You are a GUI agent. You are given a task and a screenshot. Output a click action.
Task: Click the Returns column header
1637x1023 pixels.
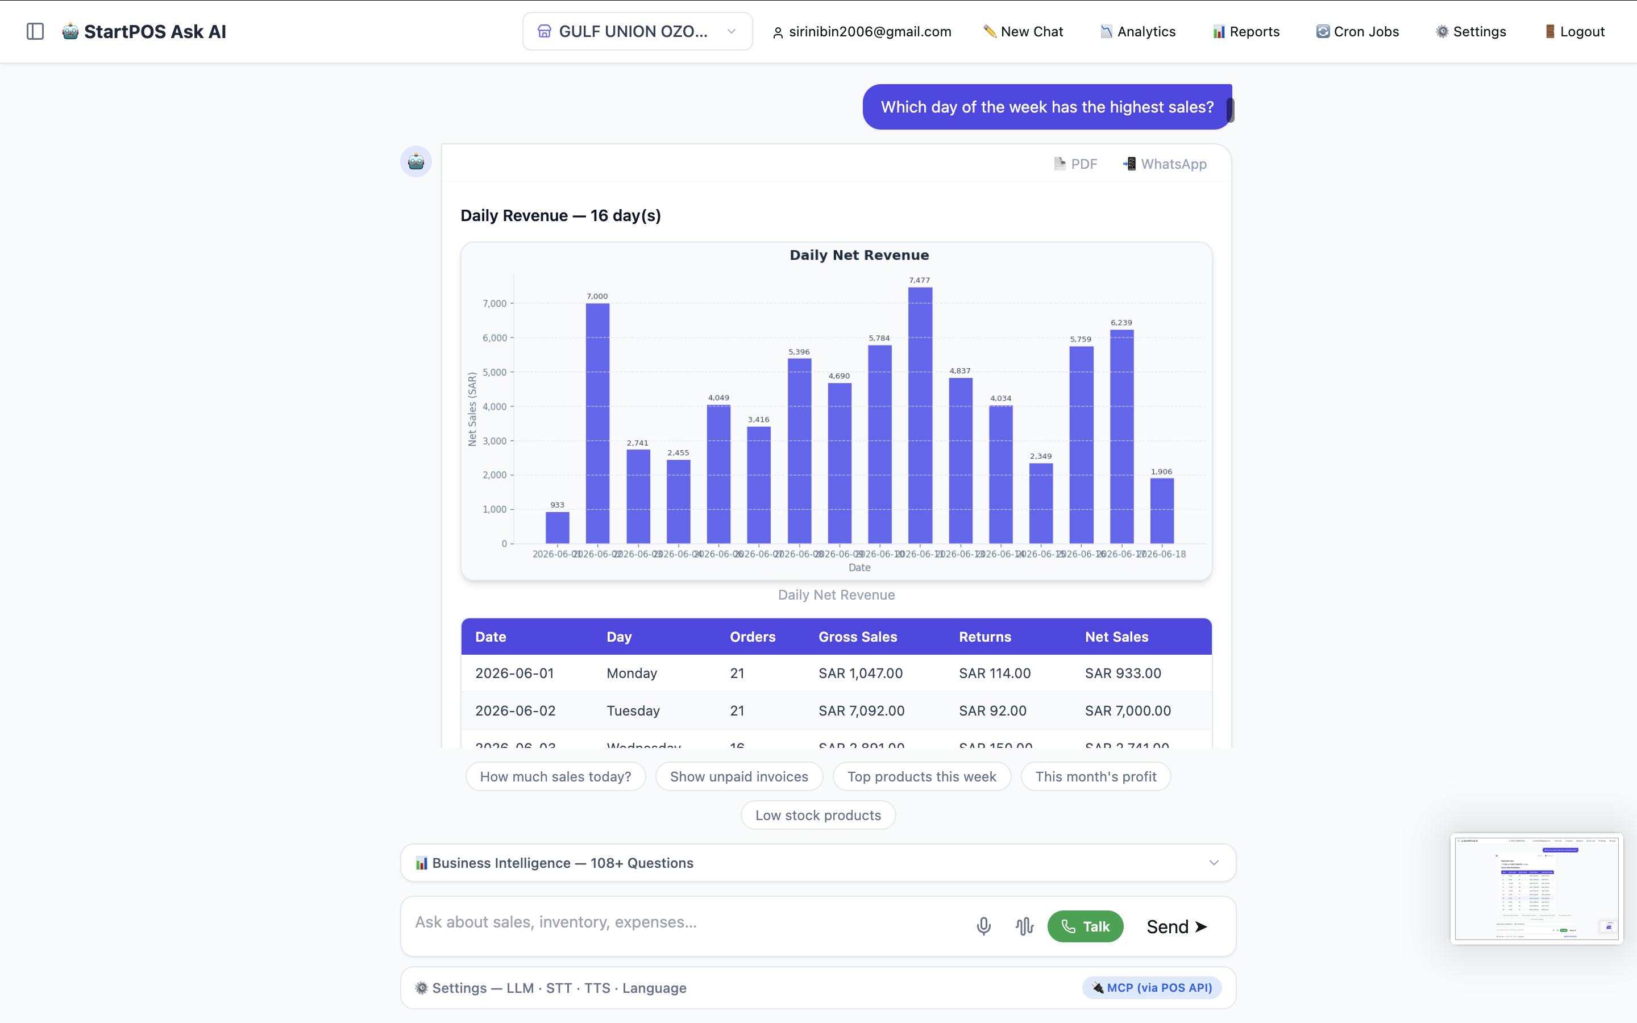pos(985,637)
